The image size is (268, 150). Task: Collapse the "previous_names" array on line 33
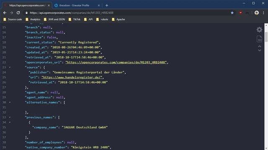point(10,117)
